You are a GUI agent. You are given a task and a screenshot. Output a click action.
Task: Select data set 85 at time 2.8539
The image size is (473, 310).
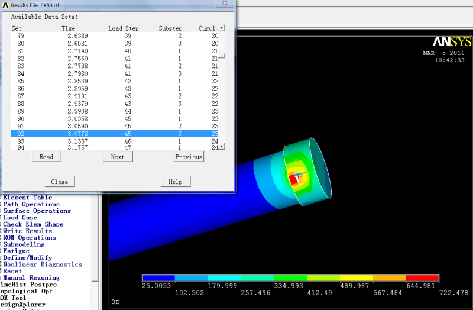coord(114,81)
